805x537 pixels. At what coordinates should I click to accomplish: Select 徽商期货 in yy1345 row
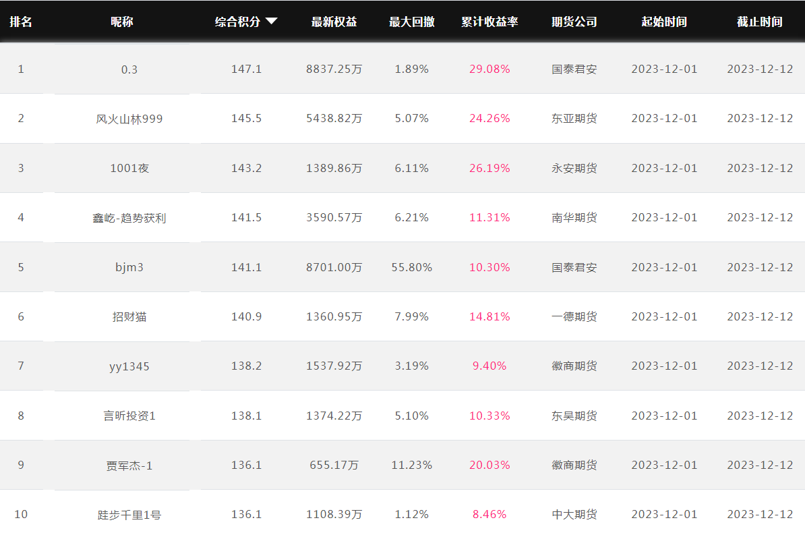[x=574, y=366]
